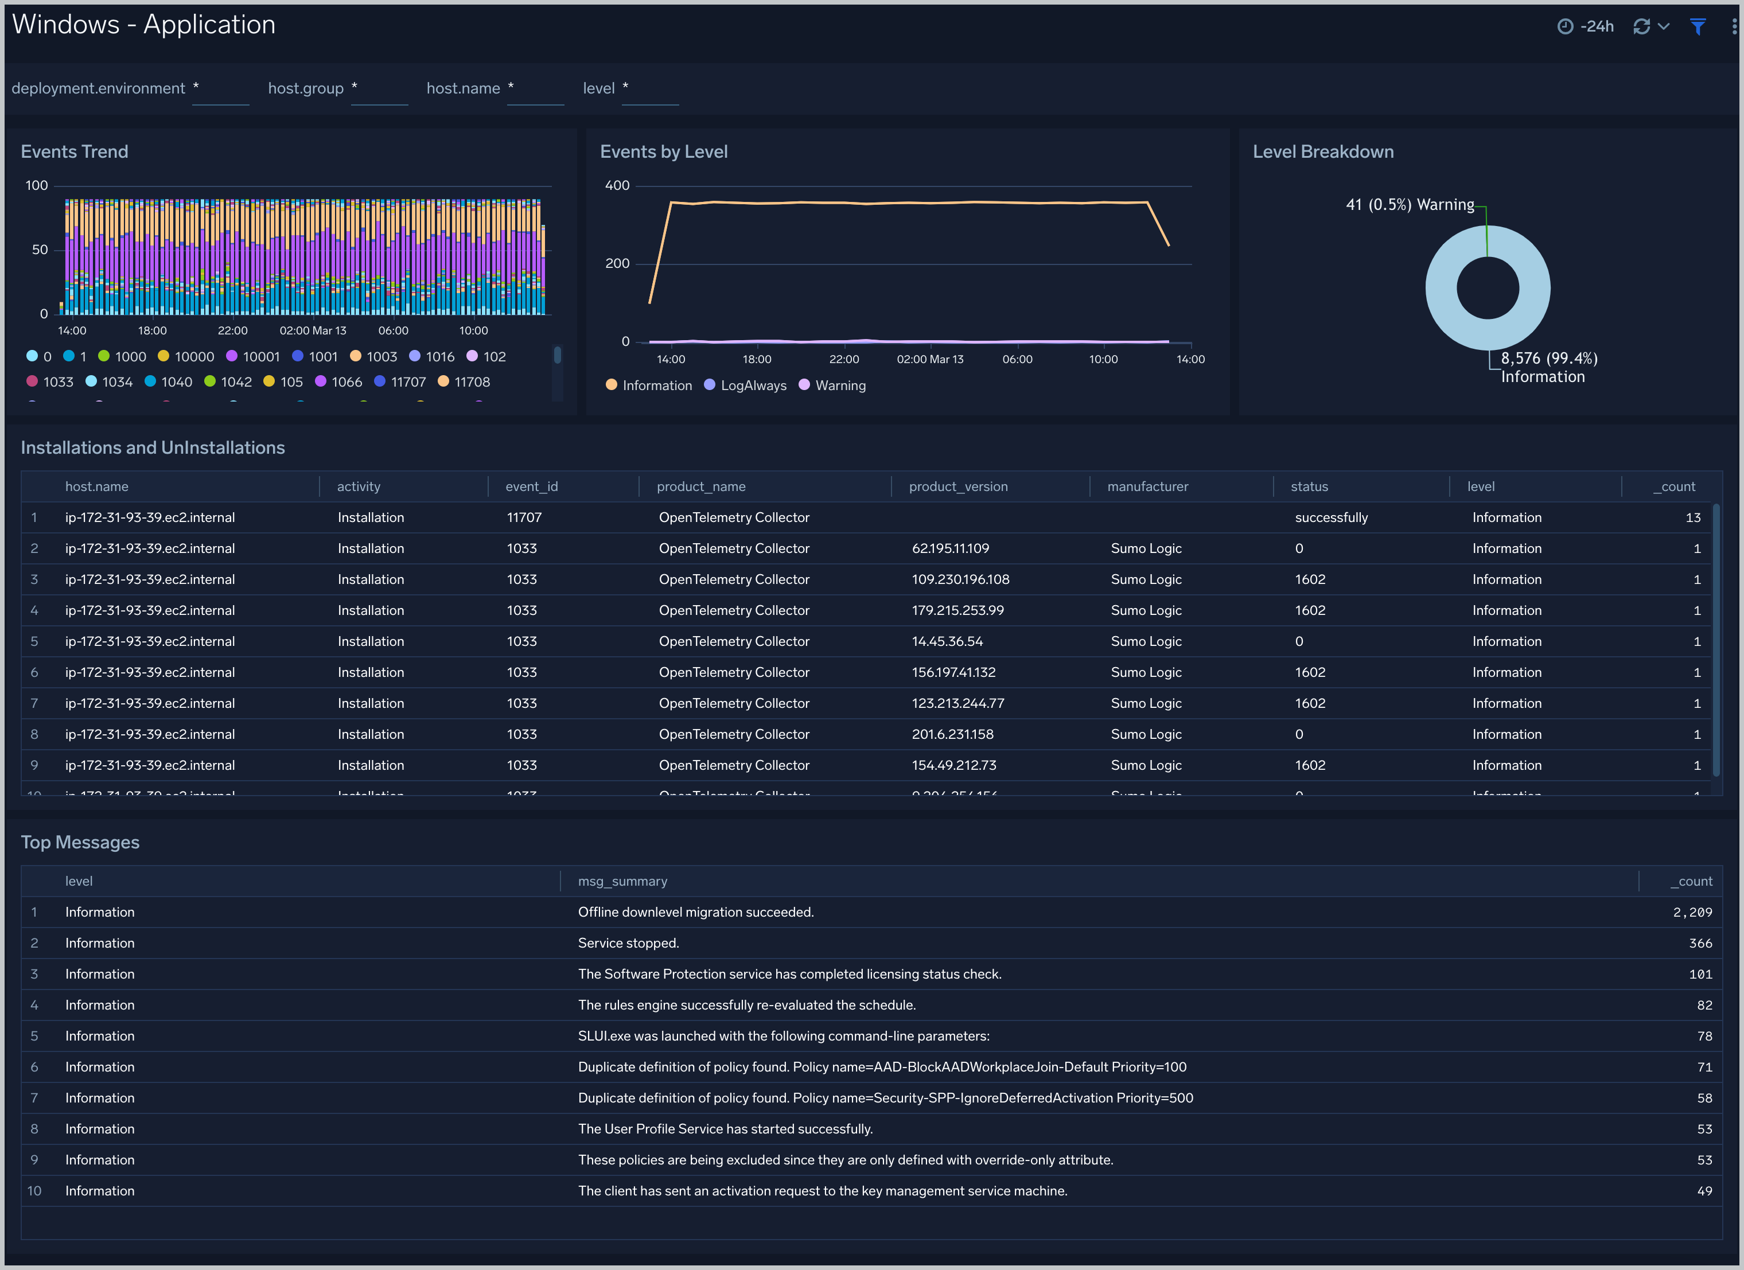Viewport: 1744px width, 1270px height.
Task: Select event_id 11707 cell
Action: pos(524,518)
